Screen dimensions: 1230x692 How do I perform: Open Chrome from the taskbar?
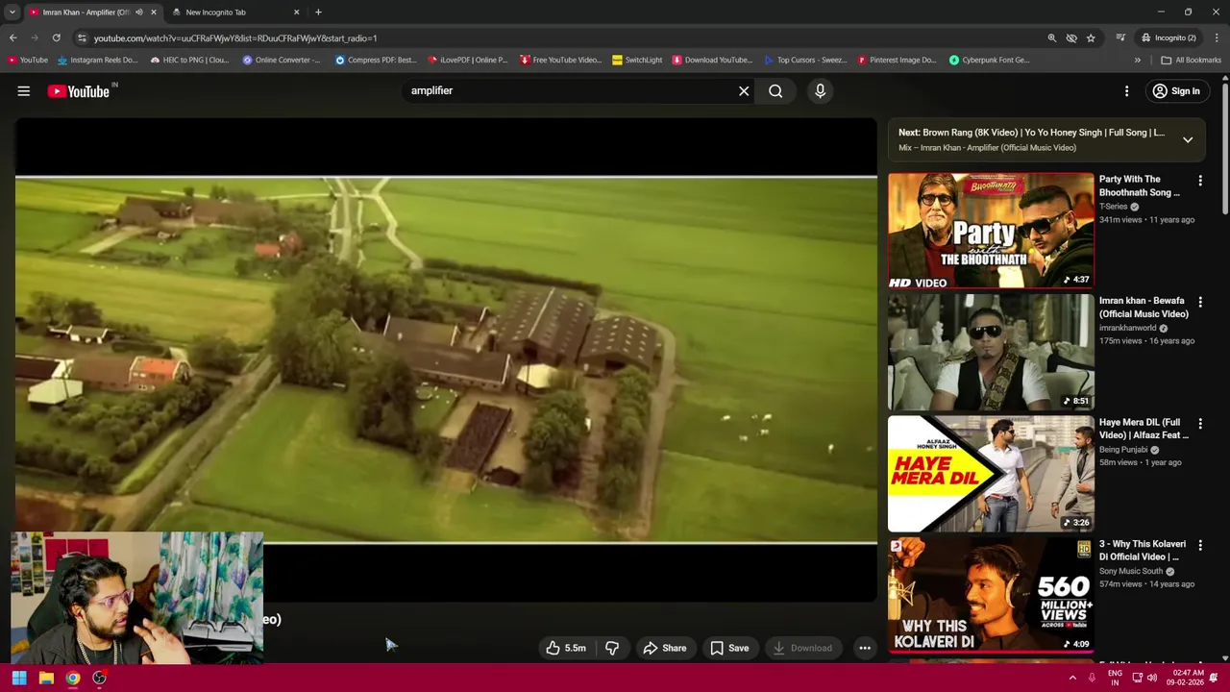(73, 678)
